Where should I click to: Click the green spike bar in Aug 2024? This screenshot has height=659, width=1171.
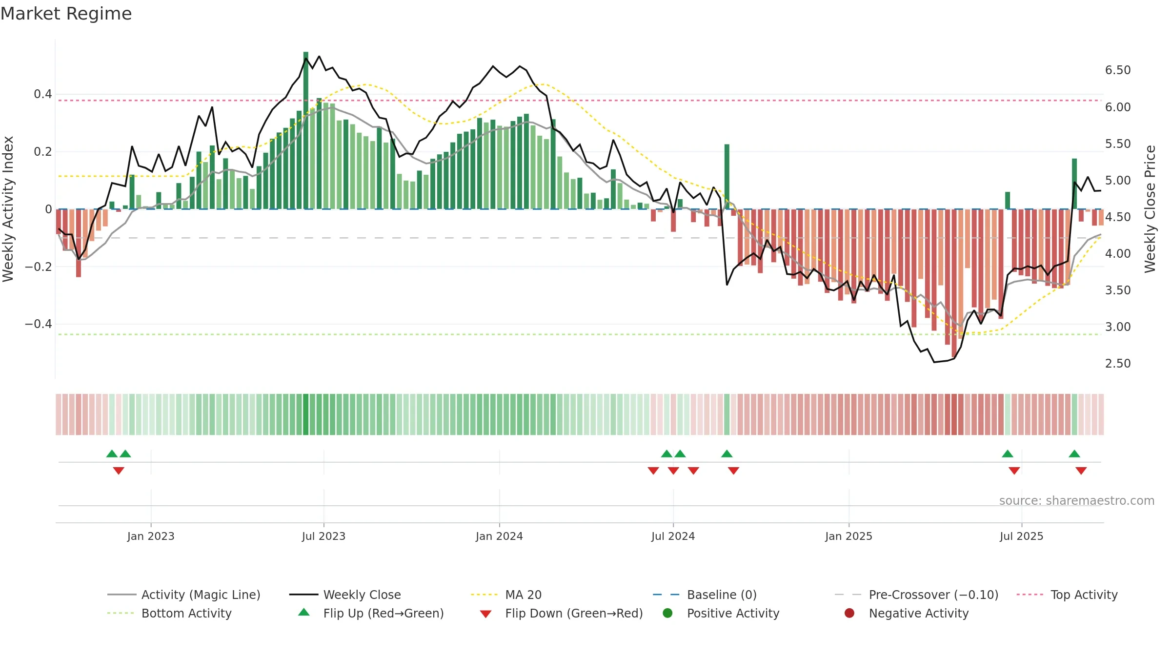(727, 177)
